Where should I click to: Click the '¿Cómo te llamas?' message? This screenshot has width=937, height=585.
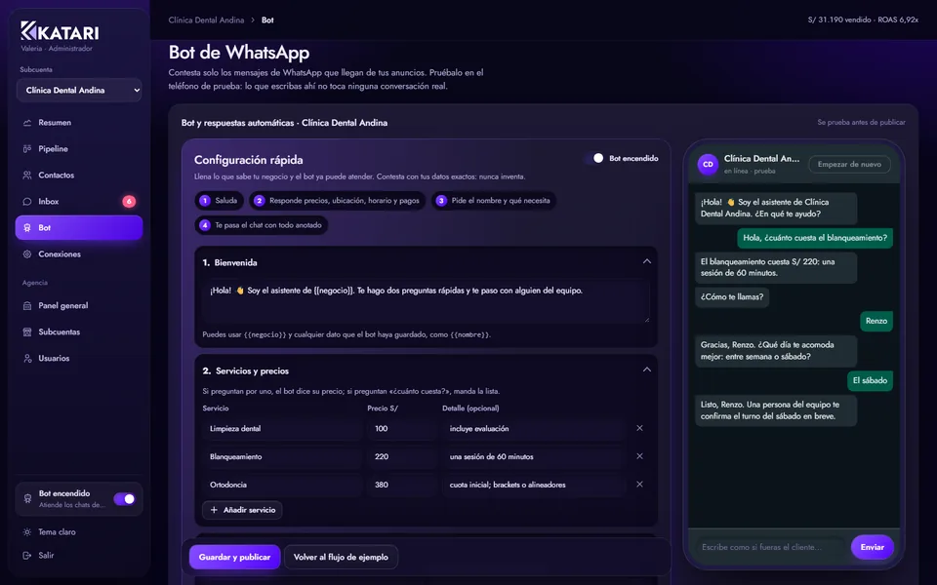[732, 296]
